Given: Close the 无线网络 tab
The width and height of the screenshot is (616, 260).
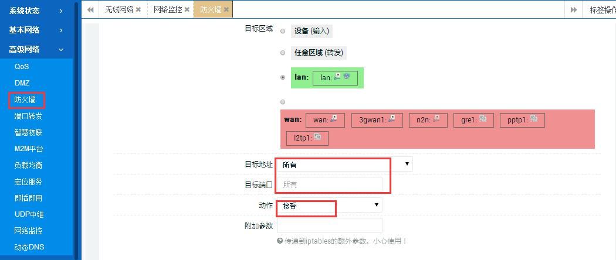Looking at the screenshot, I should pyautogui.click(x=138, y=10).
